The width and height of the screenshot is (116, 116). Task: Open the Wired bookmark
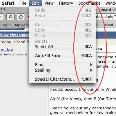coord(108,25)
